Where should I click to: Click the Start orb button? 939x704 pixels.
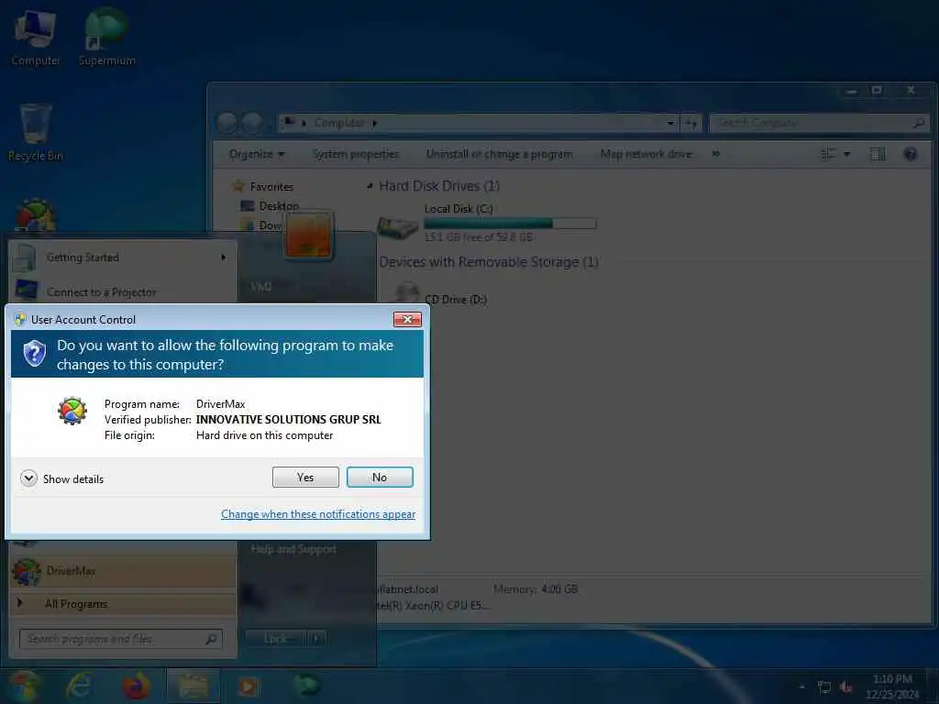tap(24, 686)
